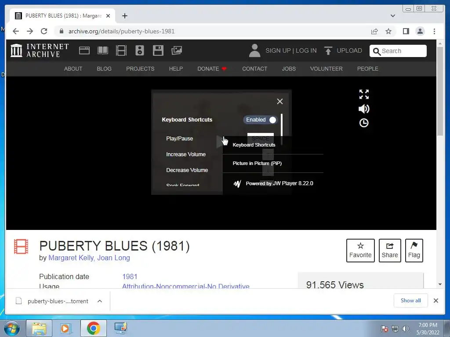Open the Joan Long author link

pyautogui.click(x=114, y=258)
